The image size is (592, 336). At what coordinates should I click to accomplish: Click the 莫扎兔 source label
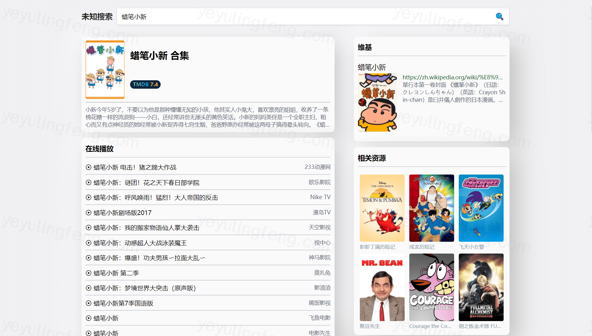pyautogui.click(x=322, y=273)
